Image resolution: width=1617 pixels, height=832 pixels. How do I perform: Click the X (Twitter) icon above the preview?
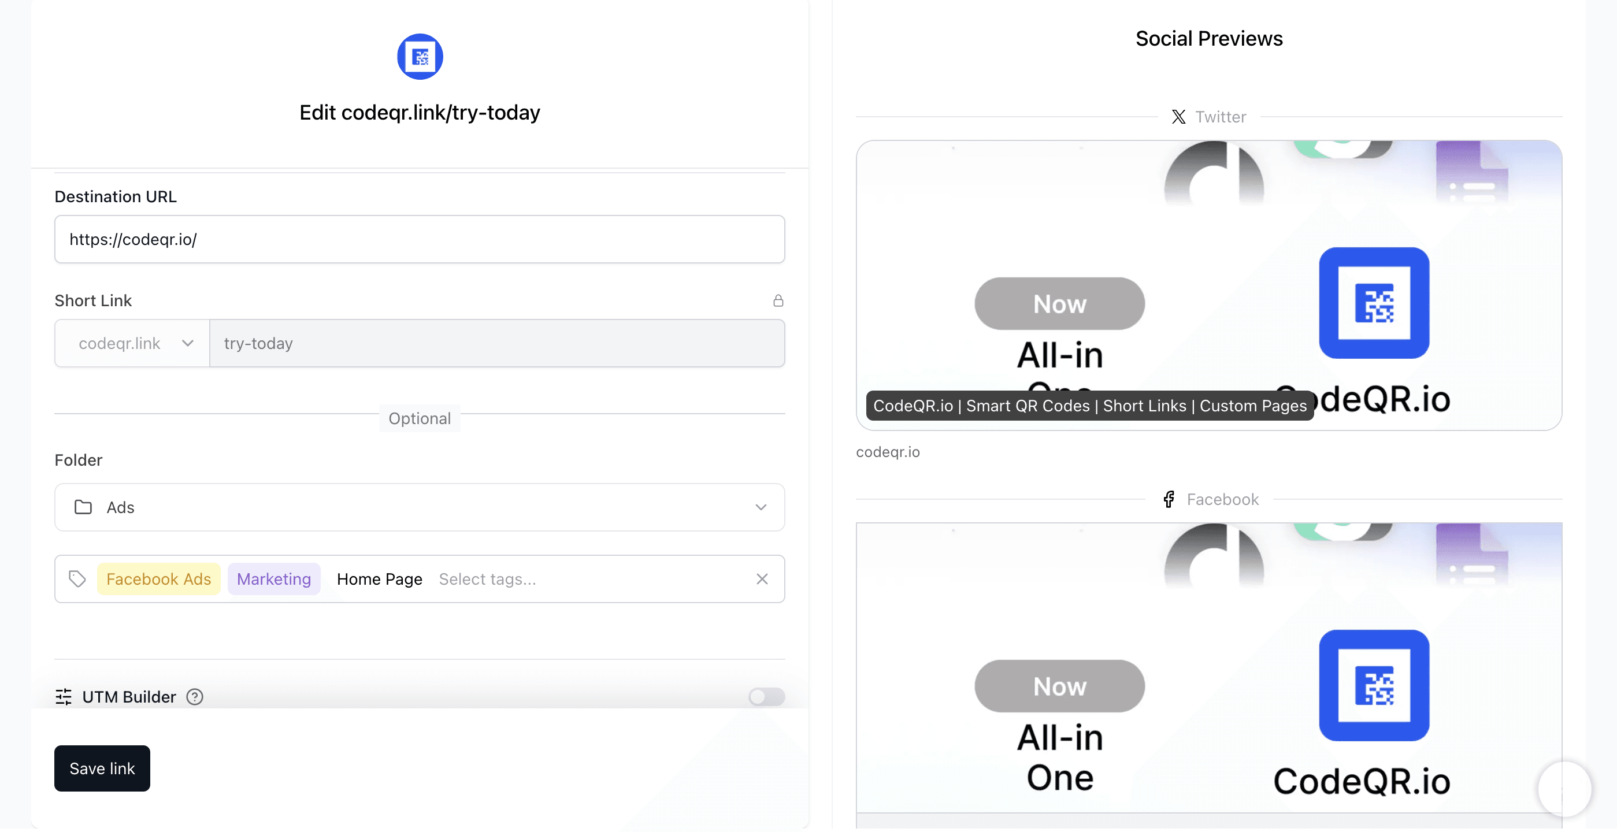1178,117
